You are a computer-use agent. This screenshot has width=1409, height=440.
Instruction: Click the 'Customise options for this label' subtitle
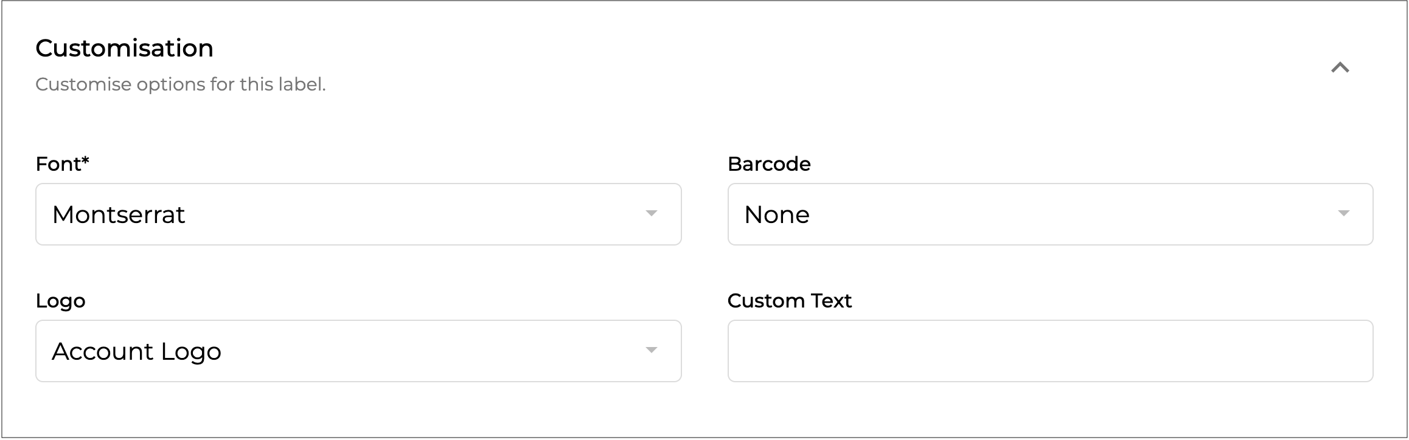(181, 84)
